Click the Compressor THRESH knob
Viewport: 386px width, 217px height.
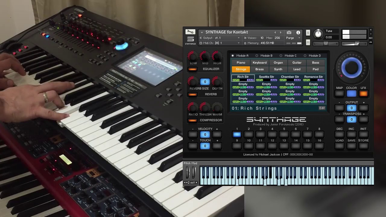pyautogui.click(x=205, y=107)
